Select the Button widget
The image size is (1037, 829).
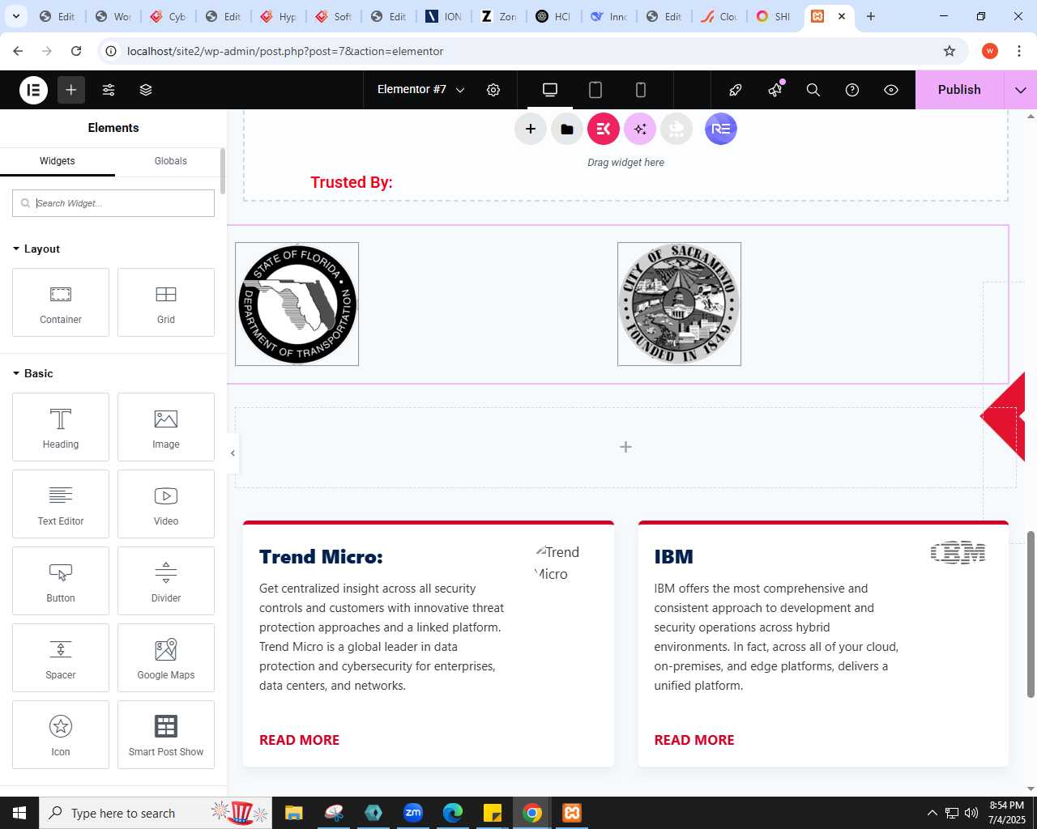[61, 581]
